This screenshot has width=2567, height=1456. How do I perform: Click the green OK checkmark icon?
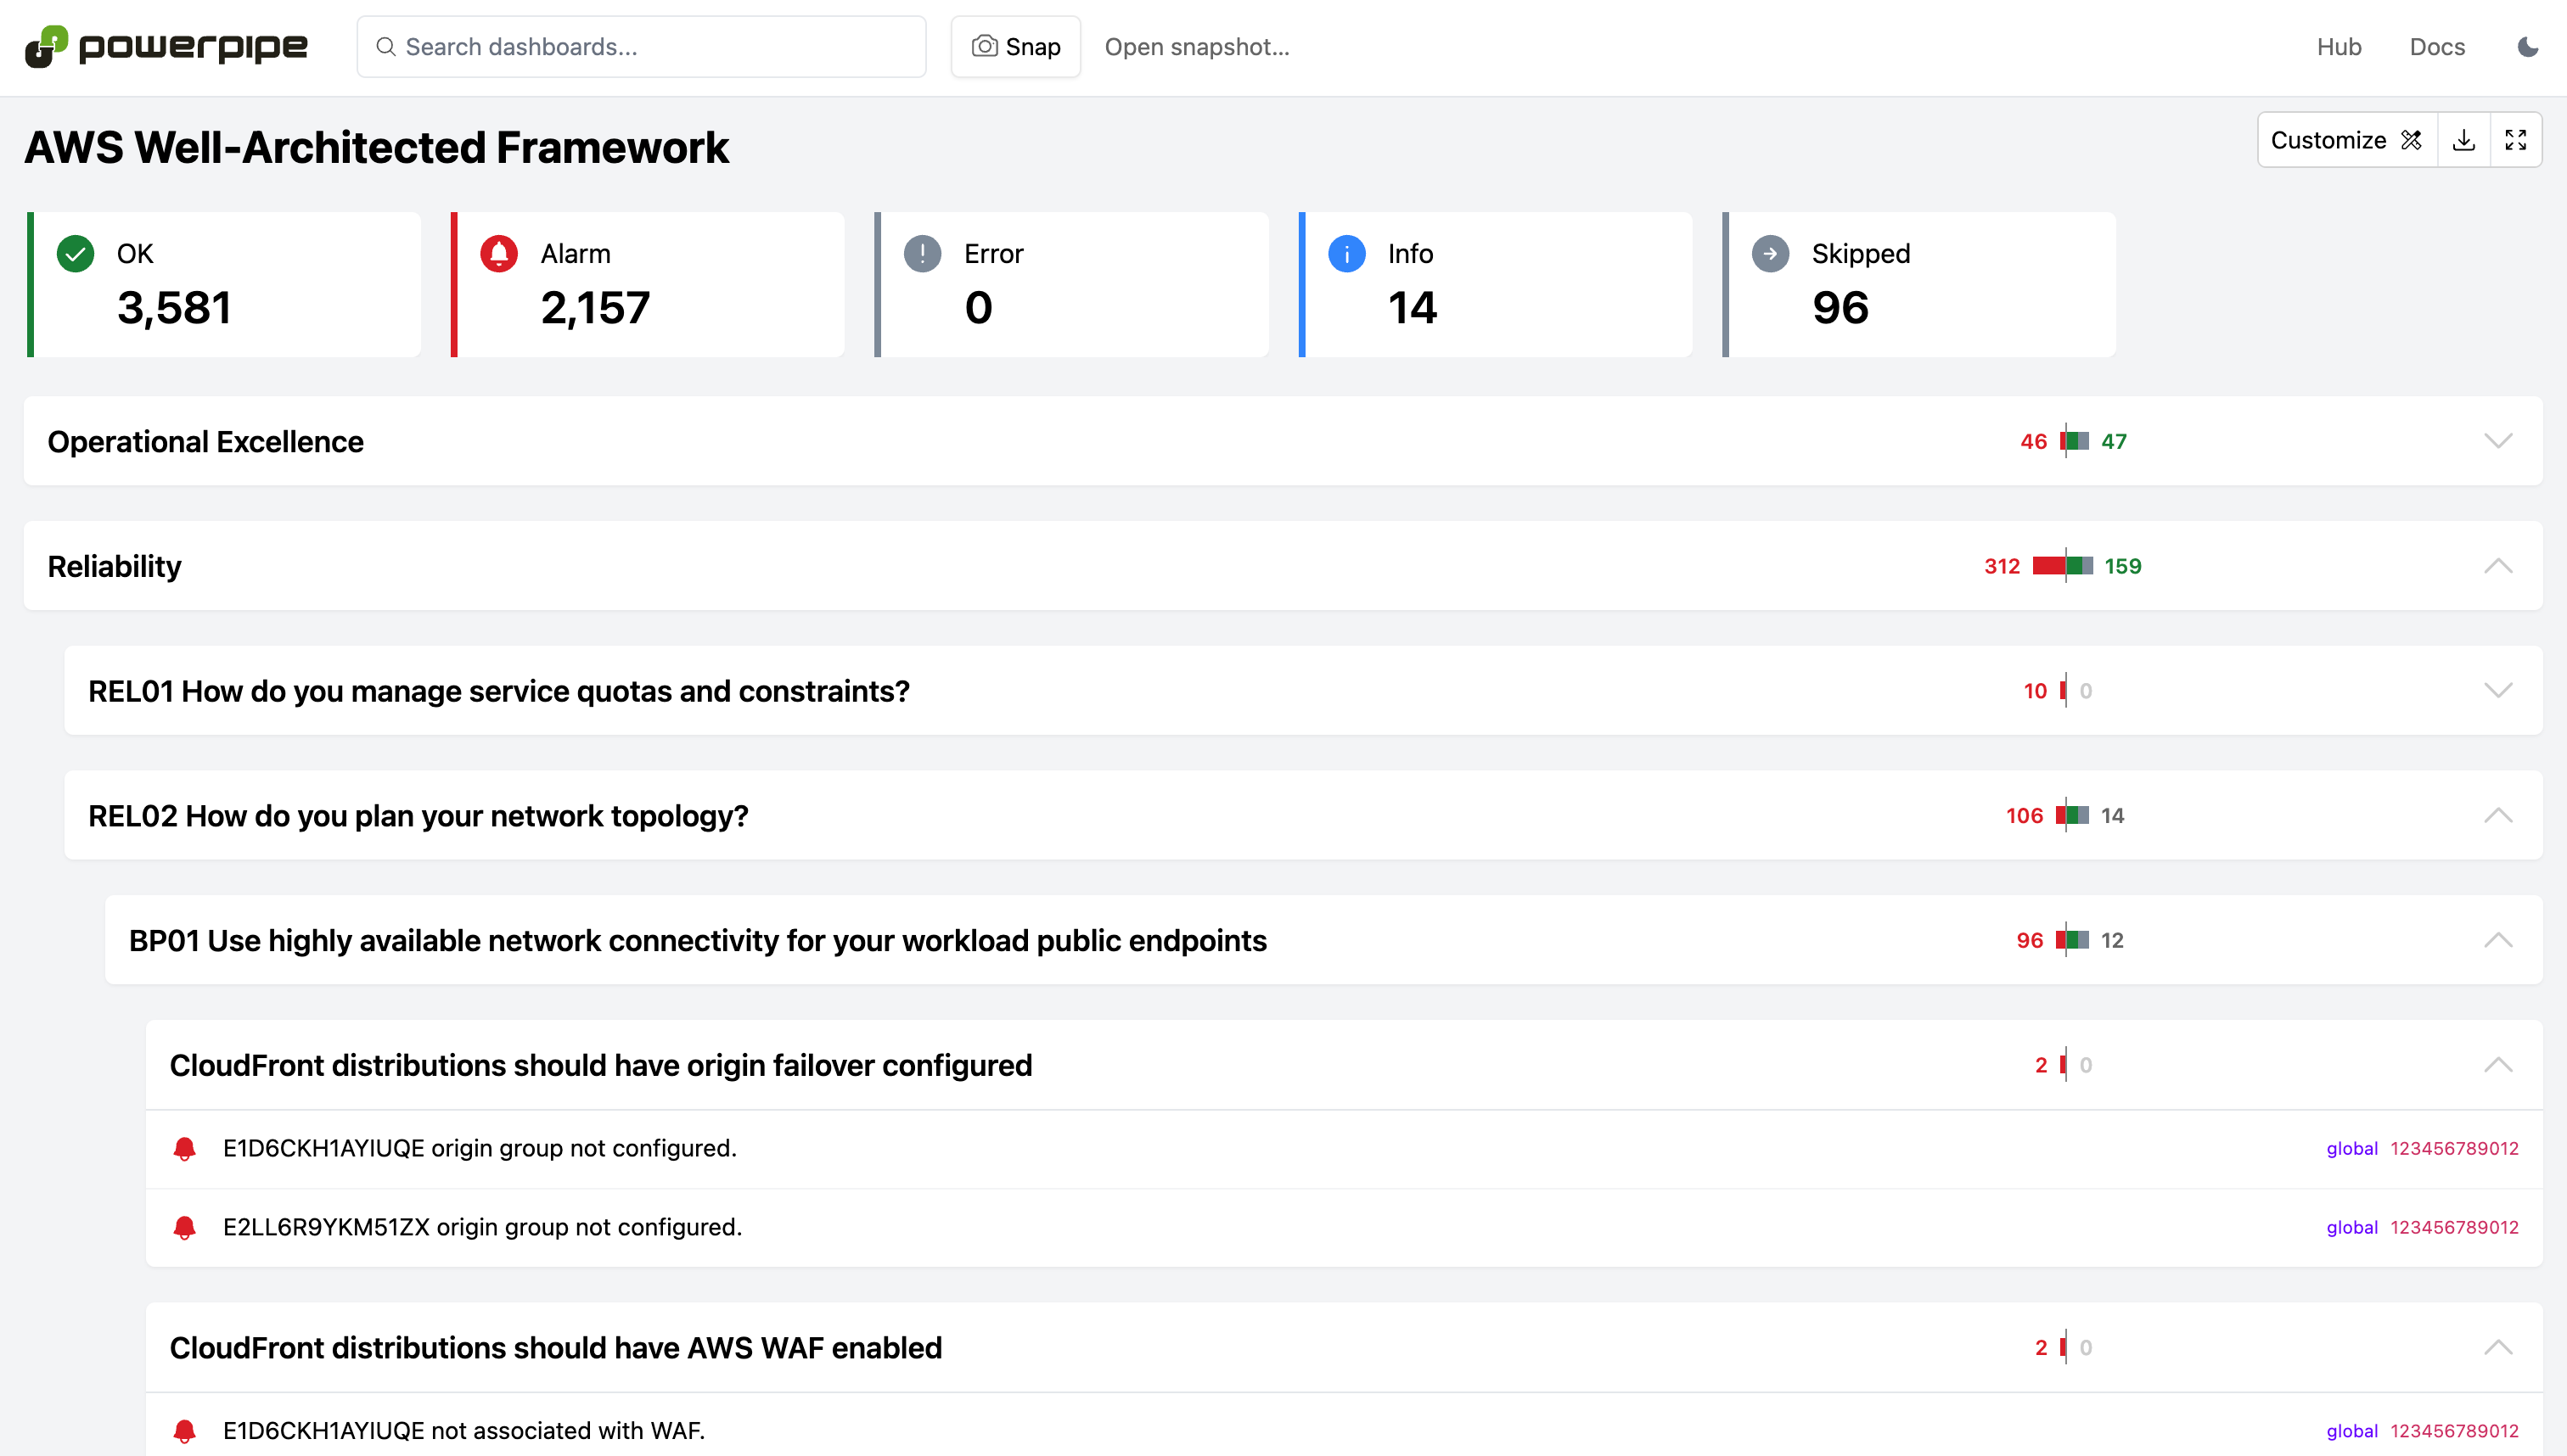pos(75,254)
